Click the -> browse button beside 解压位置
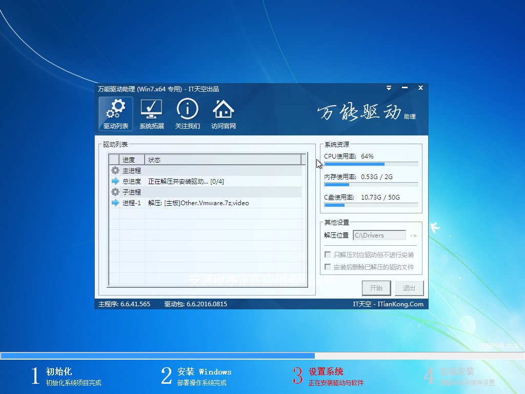Viewport: 525px width, 394px height. pos(413,235)
